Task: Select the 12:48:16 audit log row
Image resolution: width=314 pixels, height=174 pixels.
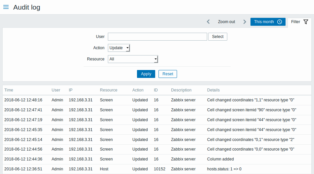Action: 23,100
